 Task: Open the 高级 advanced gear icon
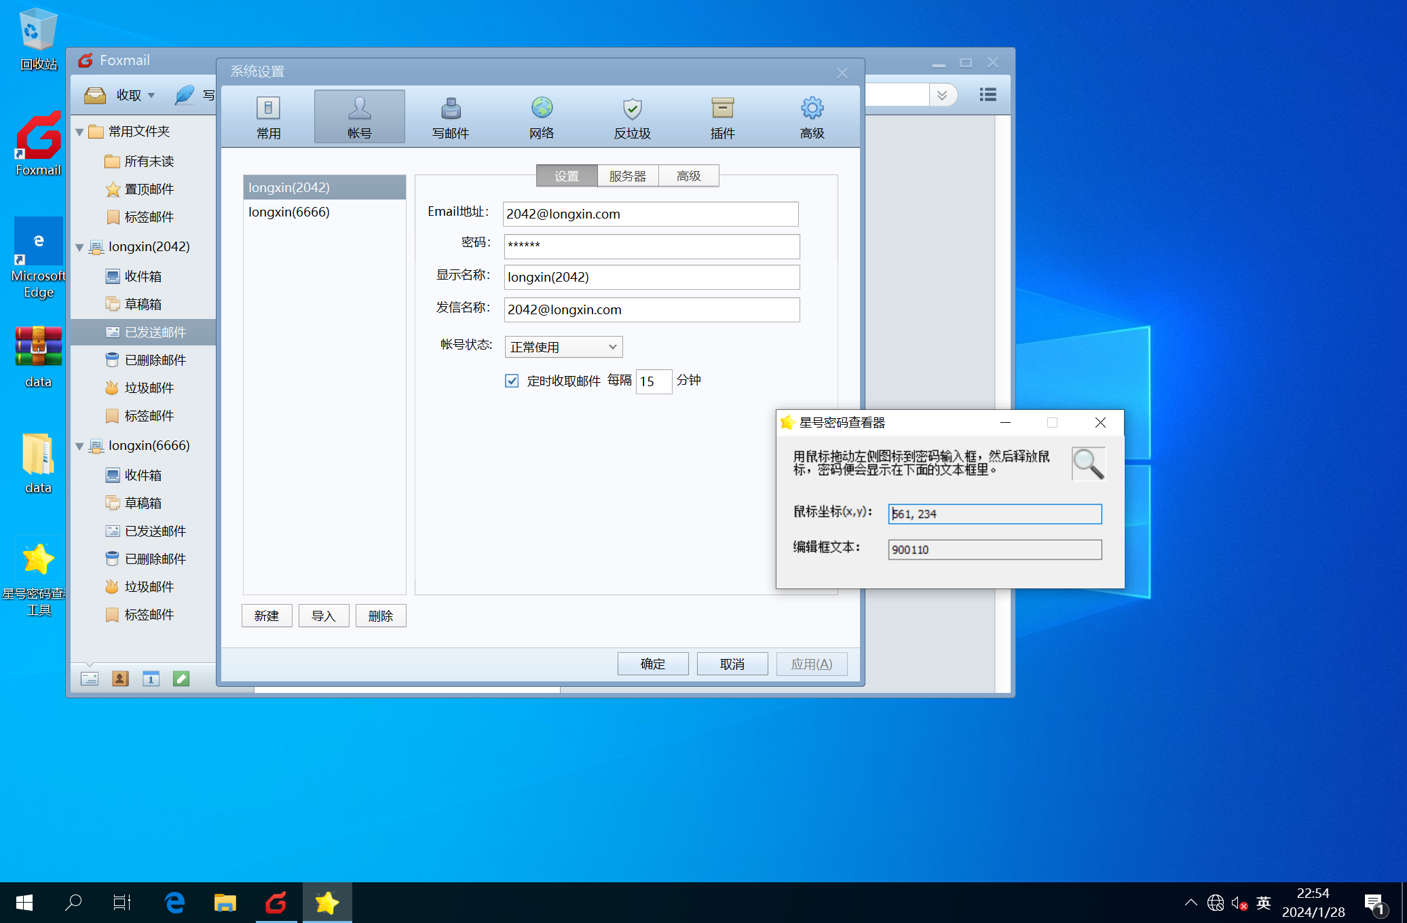812,108
